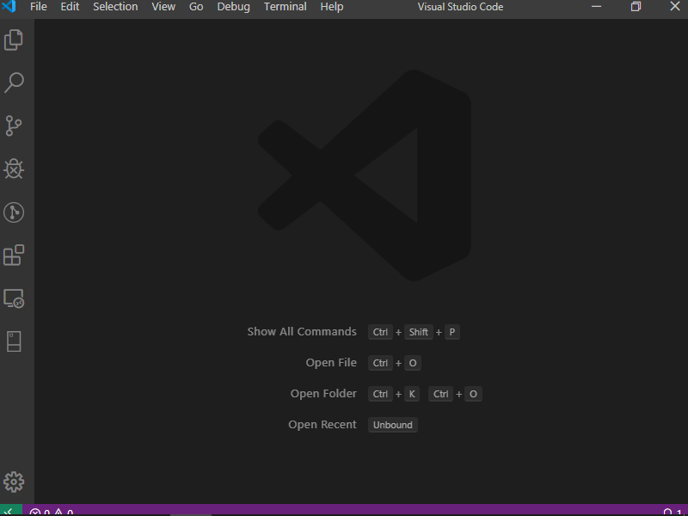Open the Terminal menu
The height and width of the screenshot is (516, 688).
click(x=286, y=7)
